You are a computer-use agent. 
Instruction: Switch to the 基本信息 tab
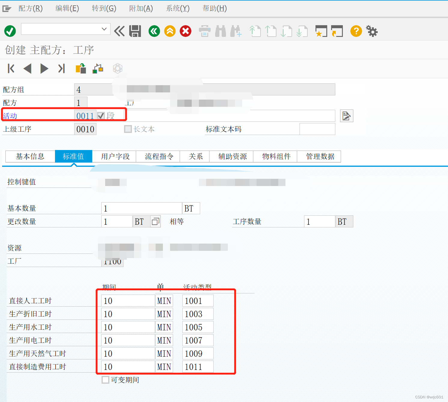(x=30, y=156)
